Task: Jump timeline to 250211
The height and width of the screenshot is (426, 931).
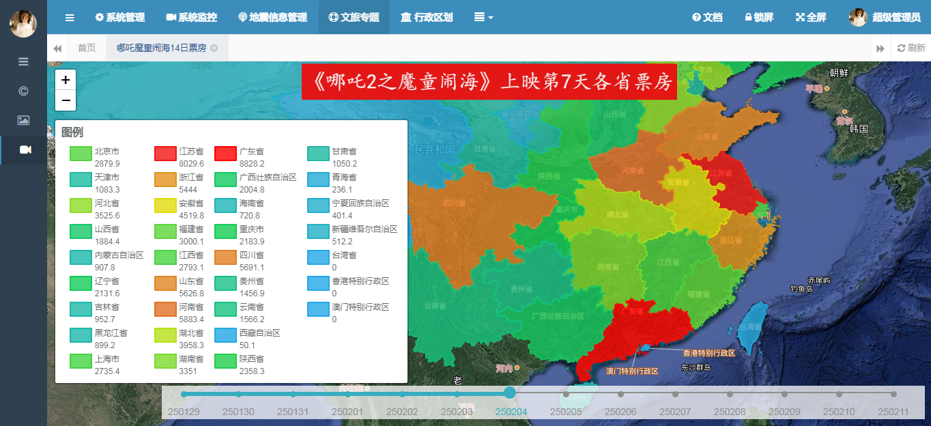Action: click(893, 394)
